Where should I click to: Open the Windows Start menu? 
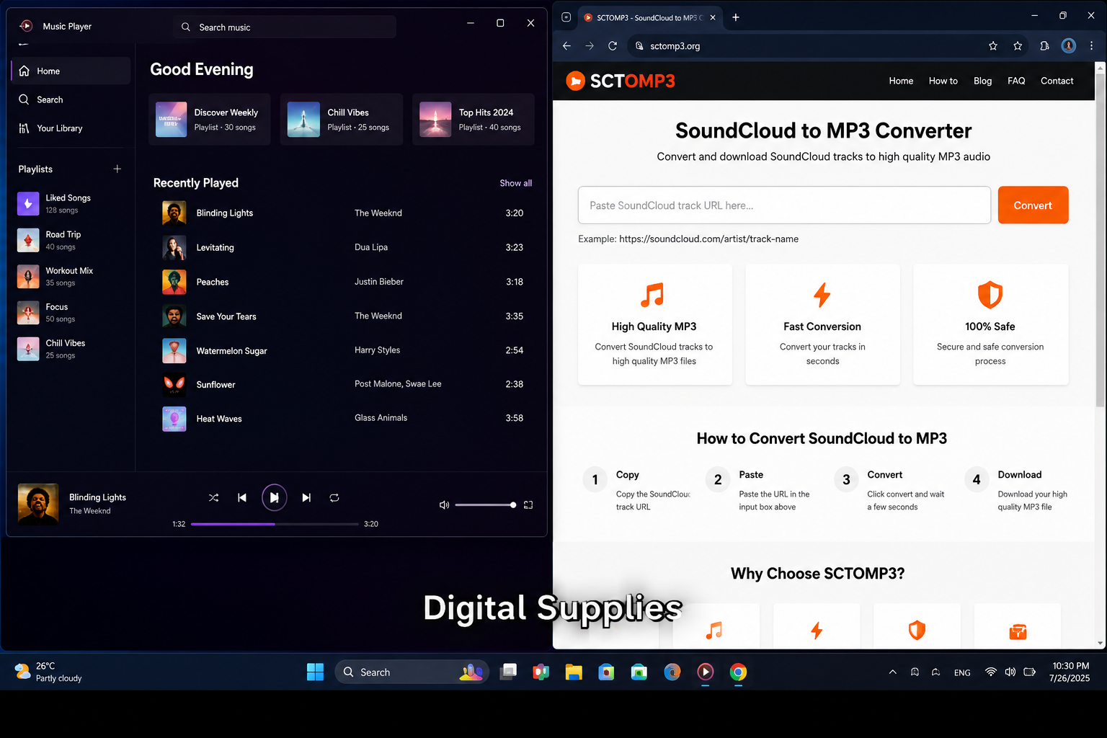coord(315,672)
